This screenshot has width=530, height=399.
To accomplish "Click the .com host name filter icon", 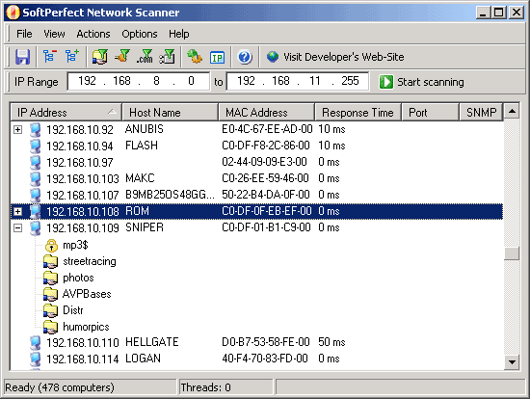I will click(x=145, y=57).
